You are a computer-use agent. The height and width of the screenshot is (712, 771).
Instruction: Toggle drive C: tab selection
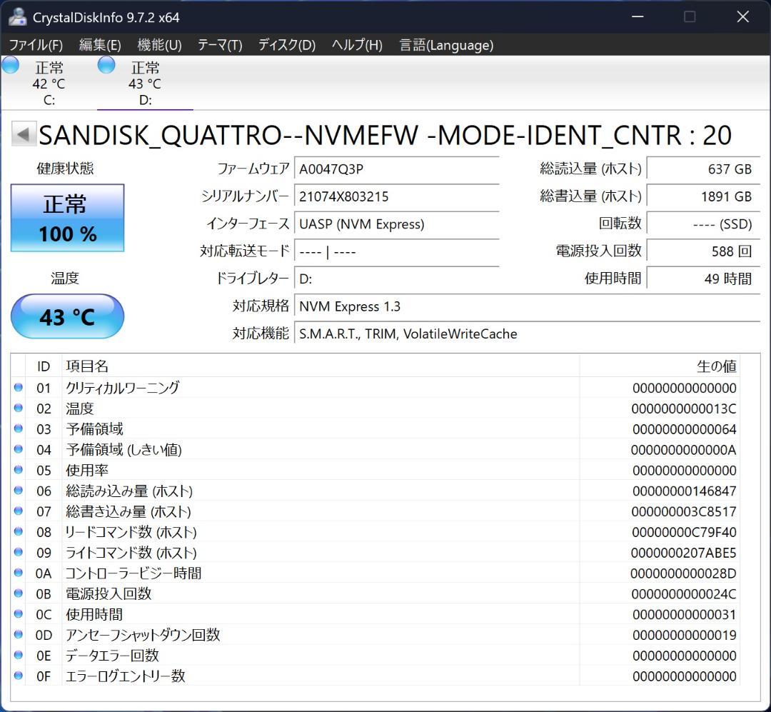tap(47, 82)
